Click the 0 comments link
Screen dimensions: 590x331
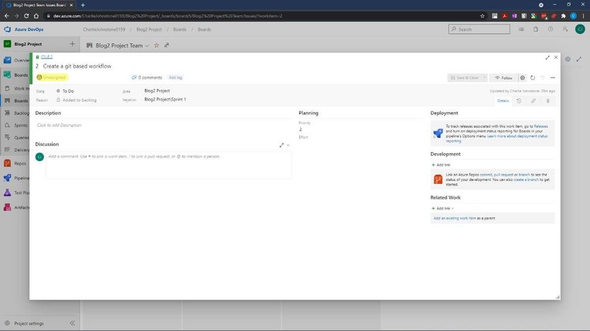pyautogui.click(x=146, y=77)
